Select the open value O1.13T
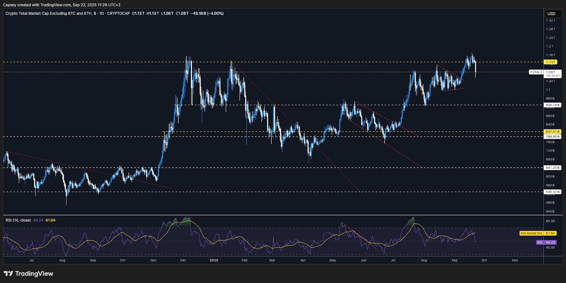The image size is (566, 283). pyautogui.click(x=138, y=13)
